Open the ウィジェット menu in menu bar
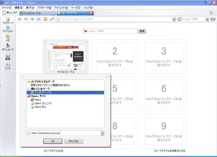This screenshot has height=157, width=217. [x=61, y=7]
